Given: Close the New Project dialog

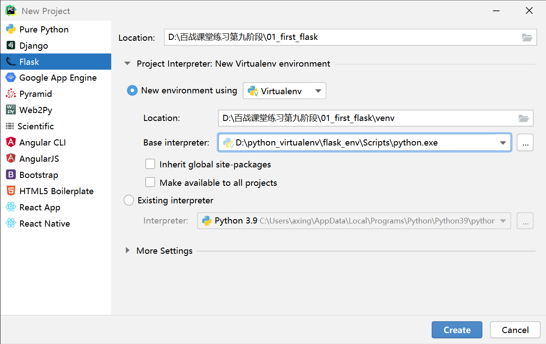Looking at the screenshot, I should pos(529,11).
